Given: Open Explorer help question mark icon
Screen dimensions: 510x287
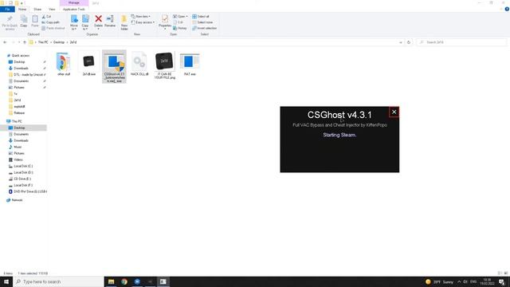Looking at the screenshot, I should click(x=507, y=9).
